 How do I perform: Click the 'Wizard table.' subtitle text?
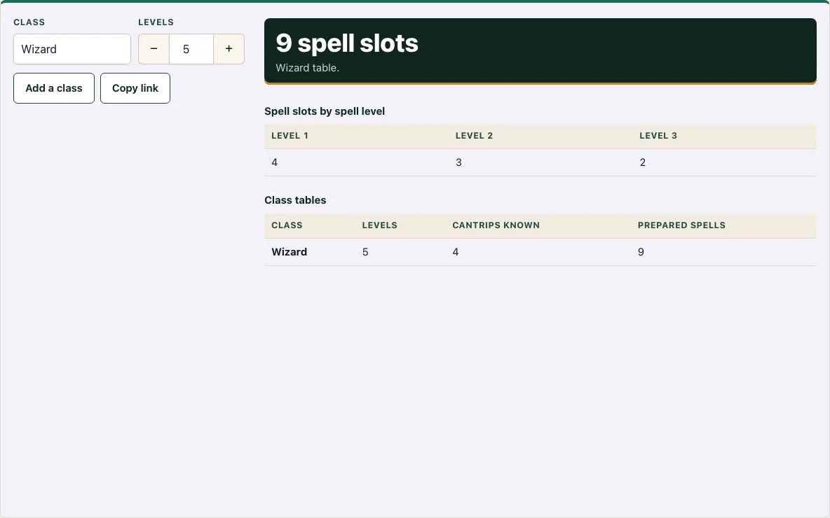tap(308, 68)
